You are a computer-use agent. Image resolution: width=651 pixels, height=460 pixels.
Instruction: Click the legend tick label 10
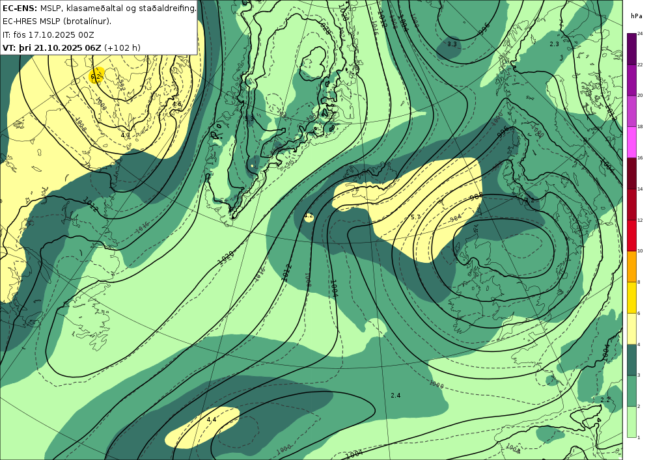tap(640, 251)
